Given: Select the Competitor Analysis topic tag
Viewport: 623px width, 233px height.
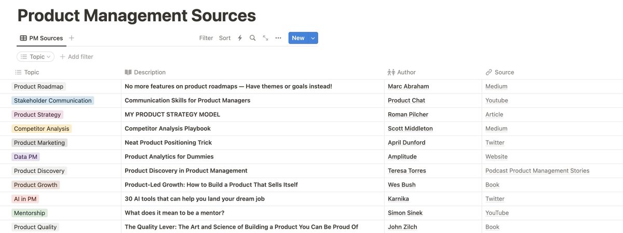Looking at the screenshot, I should 42,128.
